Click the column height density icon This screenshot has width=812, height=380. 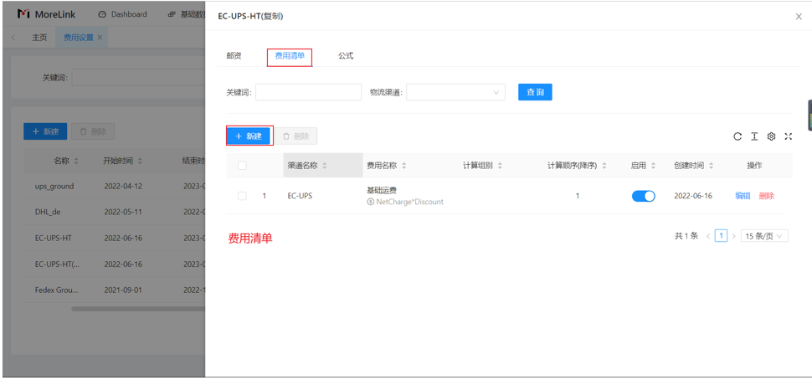pos(754,136)
